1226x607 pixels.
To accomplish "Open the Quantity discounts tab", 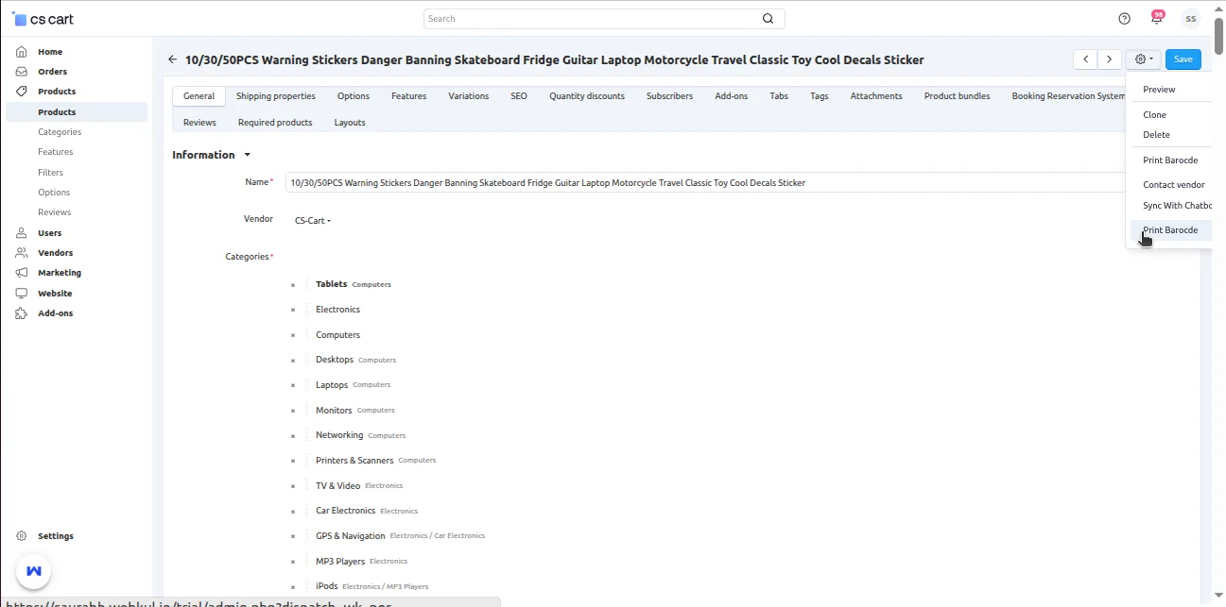I will coord(587,96).
